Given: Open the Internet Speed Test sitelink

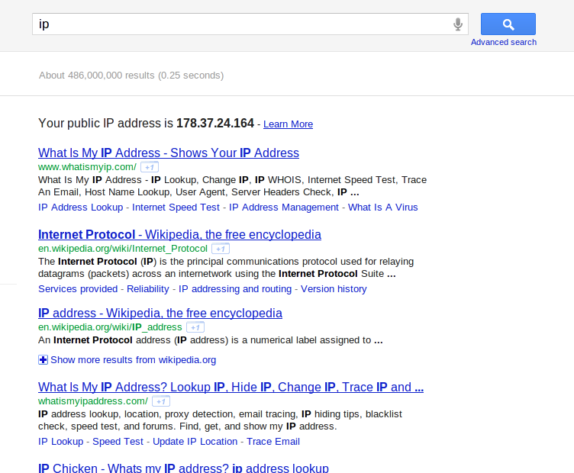Looking at the screenshot, I should [176, 208].
